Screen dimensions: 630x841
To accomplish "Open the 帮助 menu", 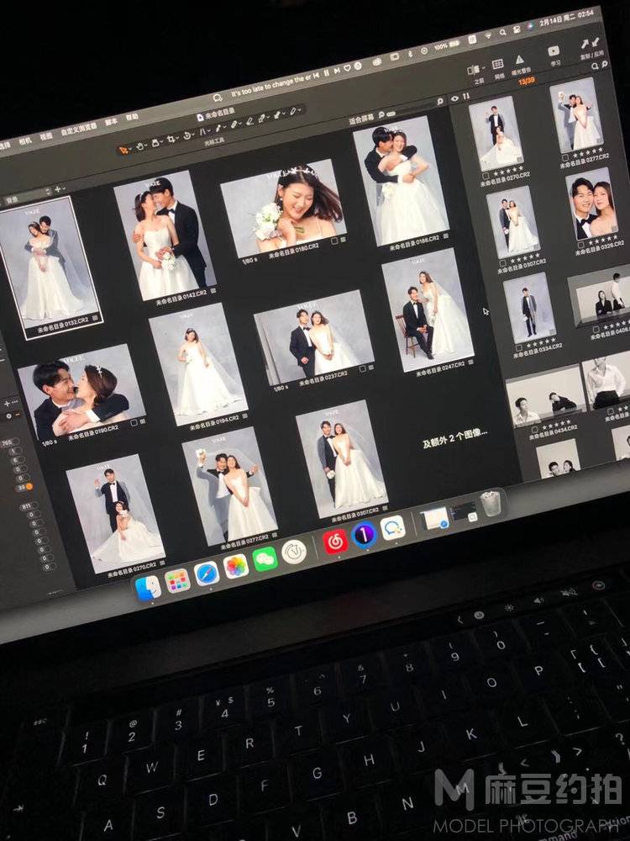I will (132, 117).
